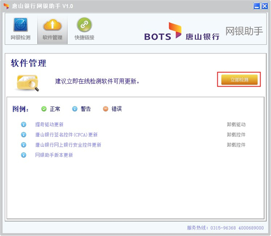271x236 pixels.
Task: Click the folder search icon beside 建议立即在线检测
Action: pyautogui.click(x=28, y=82)
